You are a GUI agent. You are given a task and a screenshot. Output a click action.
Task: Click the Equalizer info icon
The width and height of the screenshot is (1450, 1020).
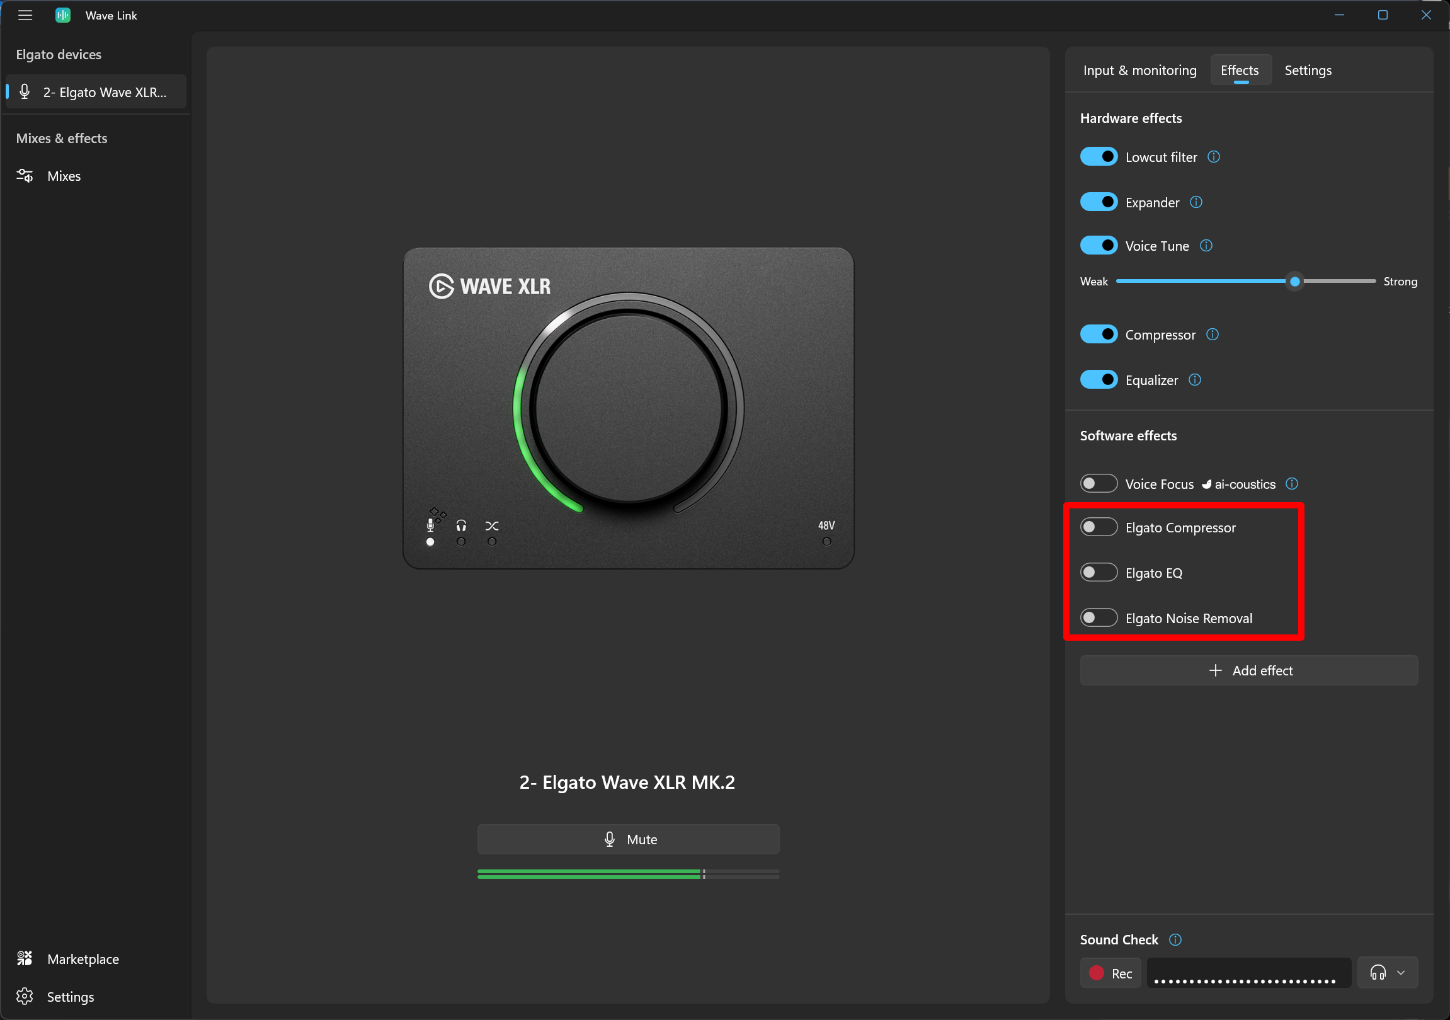[x=1194, y=379]
